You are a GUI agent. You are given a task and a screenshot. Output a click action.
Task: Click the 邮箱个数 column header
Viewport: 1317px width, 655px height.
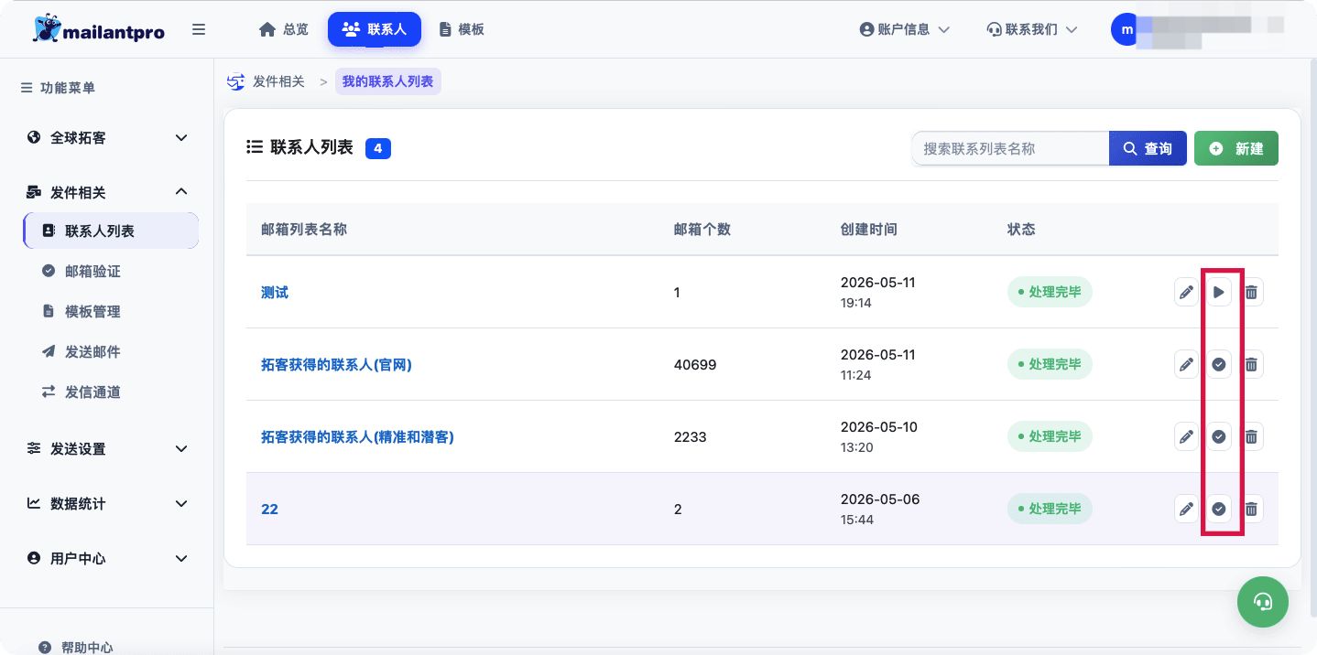[702, 230]
